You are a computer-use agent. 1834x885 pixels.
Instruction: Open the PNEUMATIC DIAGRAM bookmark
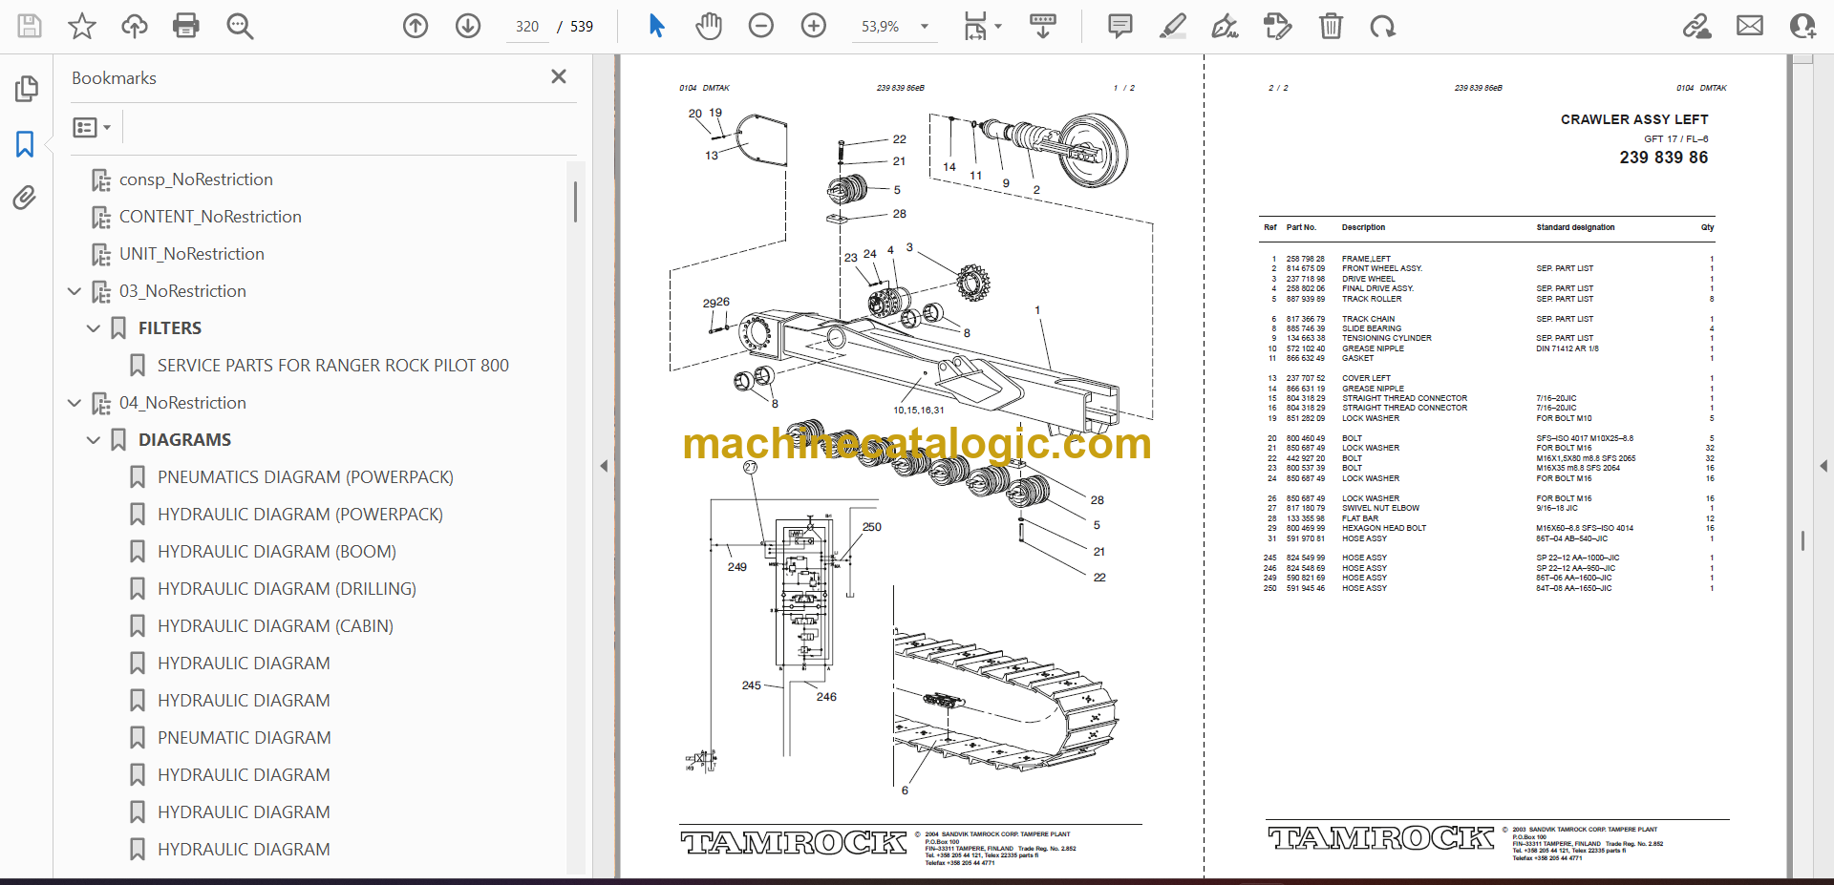point(245,738)
